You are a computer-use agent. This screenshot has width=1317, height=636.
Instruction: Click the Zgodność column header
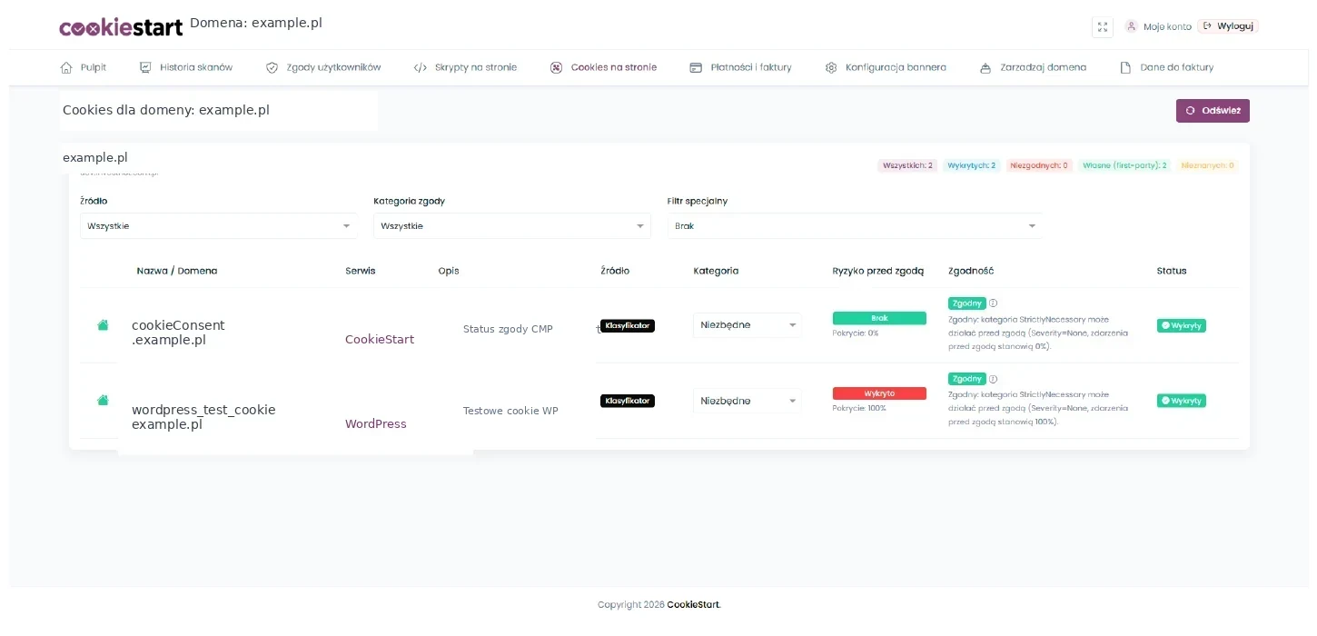[971, 271]
